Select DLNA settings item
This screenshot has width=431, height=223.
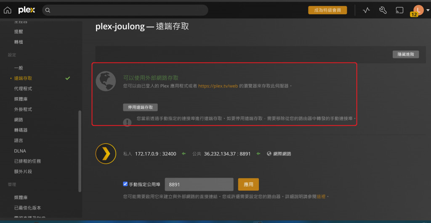coord(20,151)
